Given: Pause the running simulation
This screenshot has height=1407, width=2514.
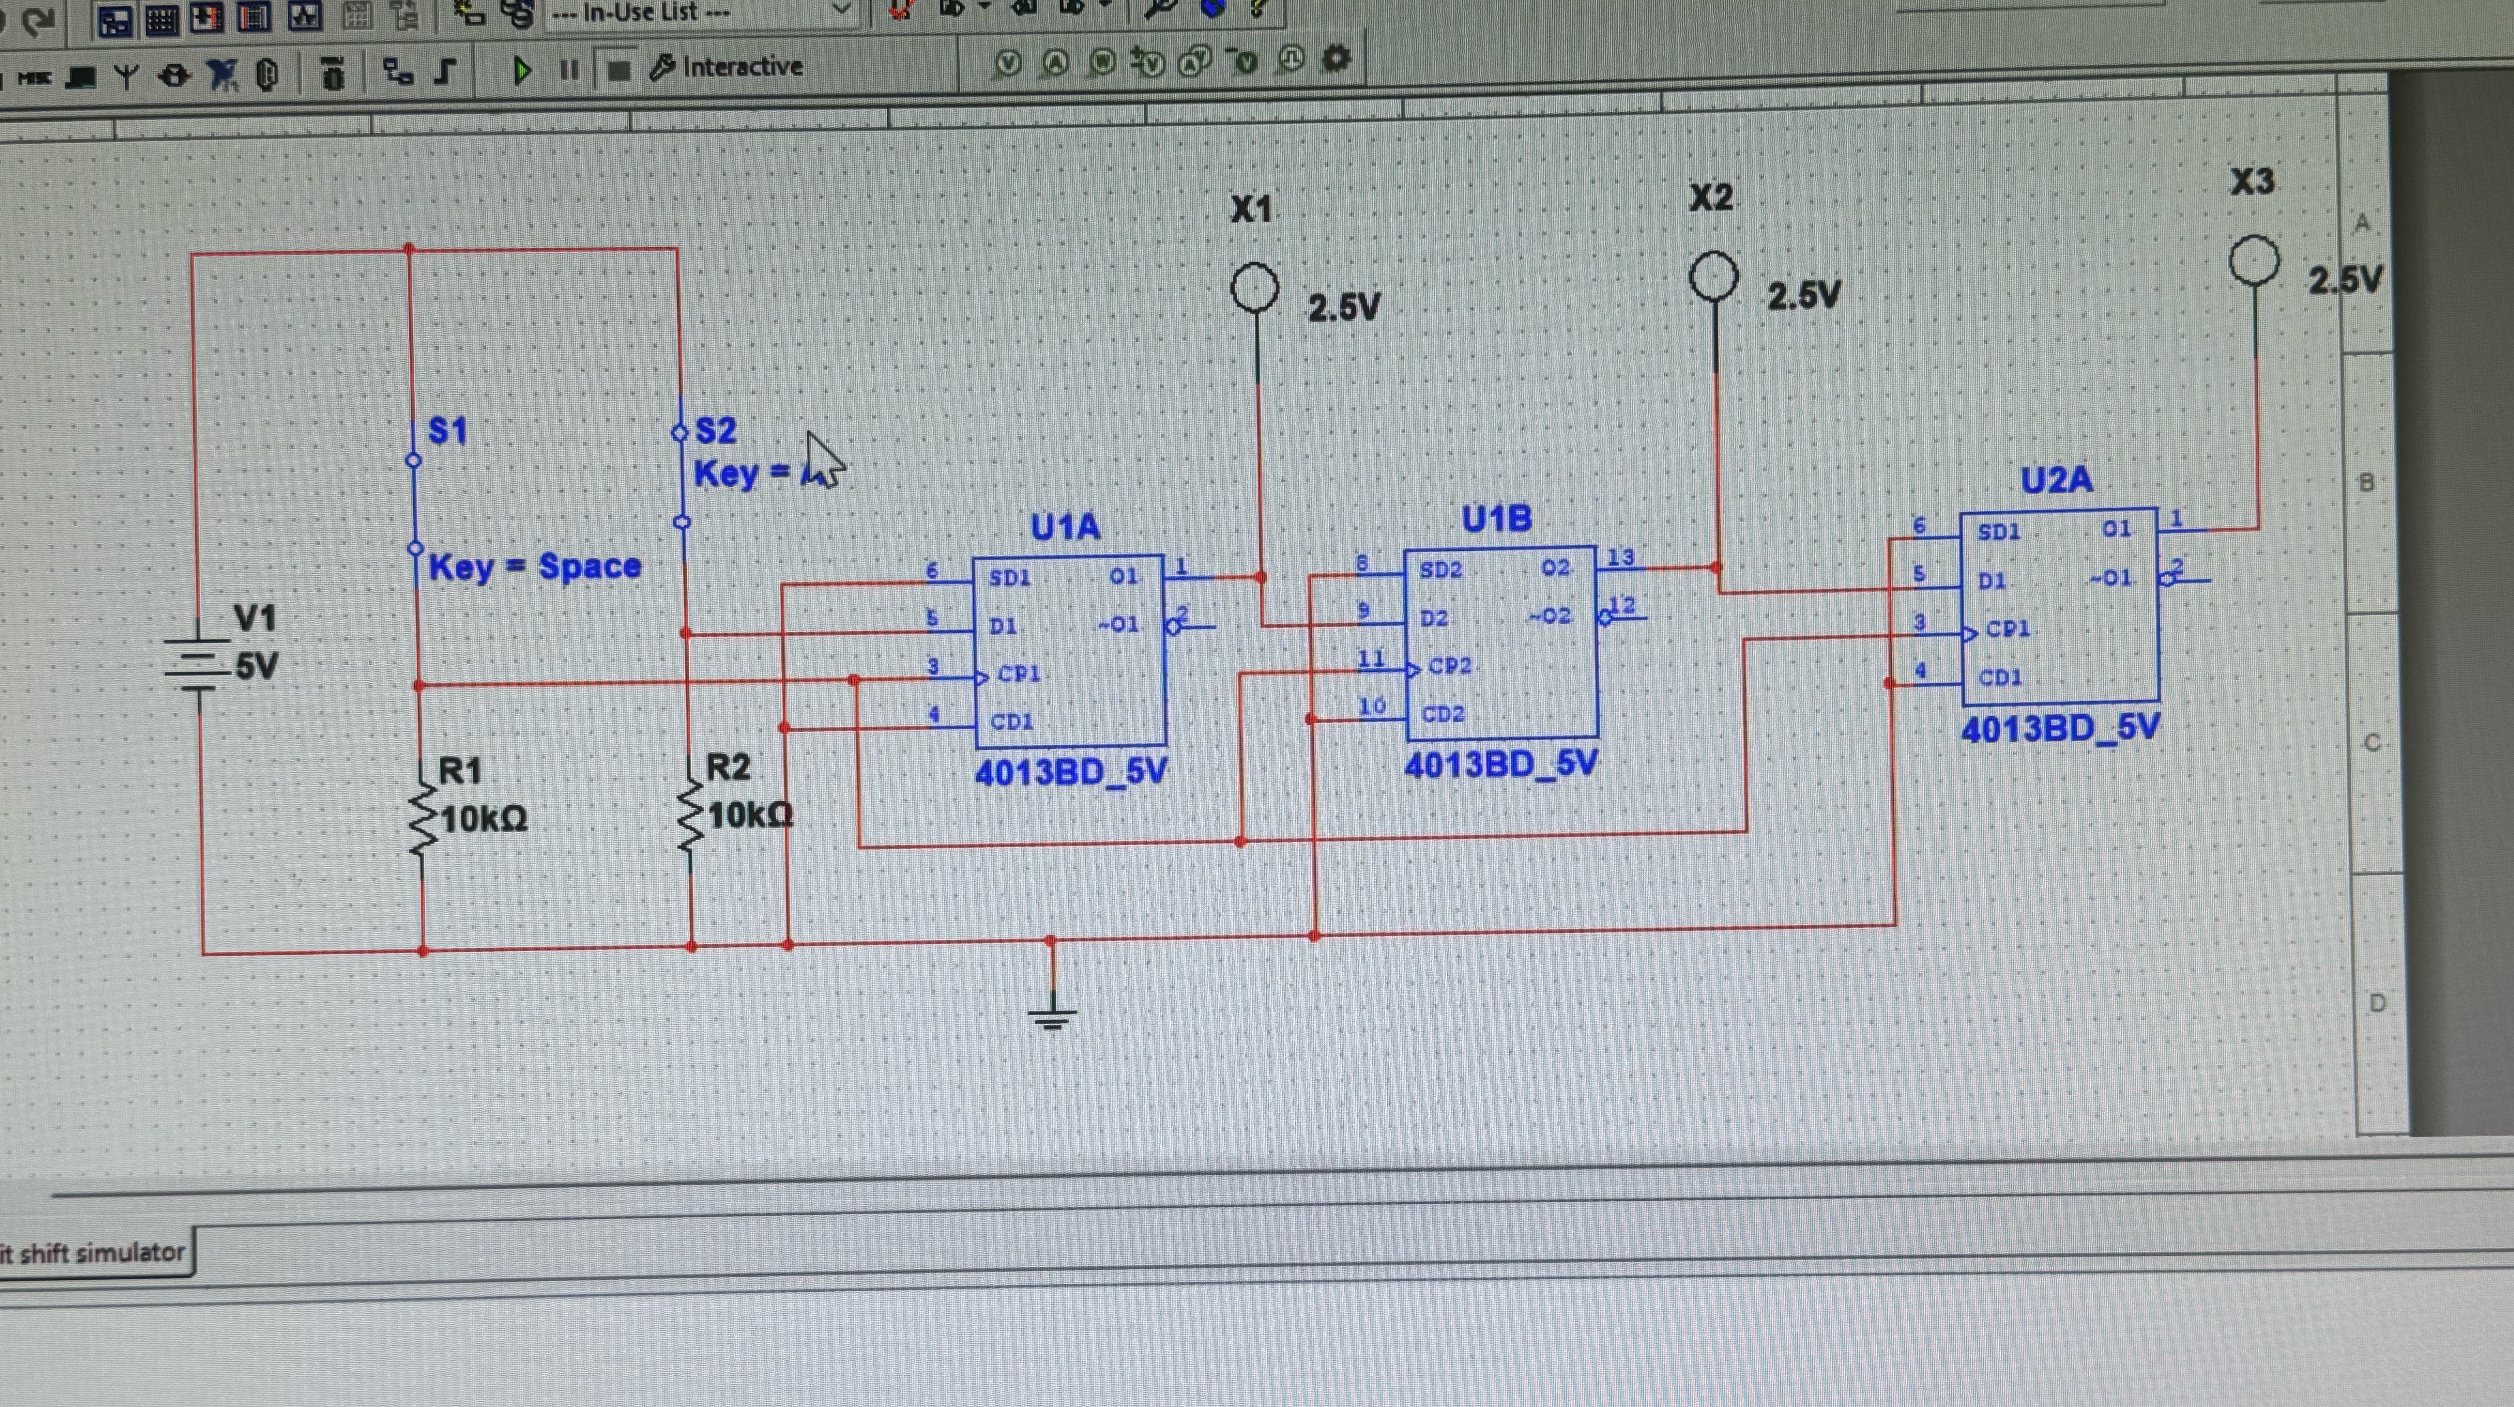Looking at the screenshot, I should point(570,69).
